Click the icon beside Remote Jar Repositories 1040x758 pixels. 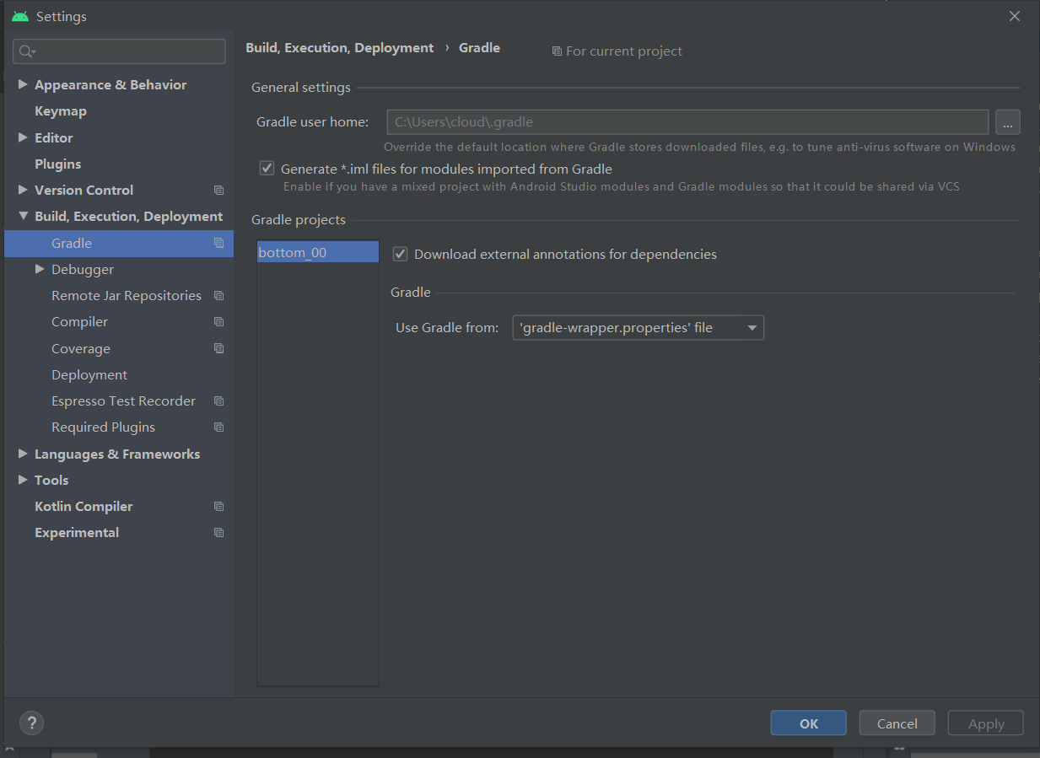[x=218, y=295]
